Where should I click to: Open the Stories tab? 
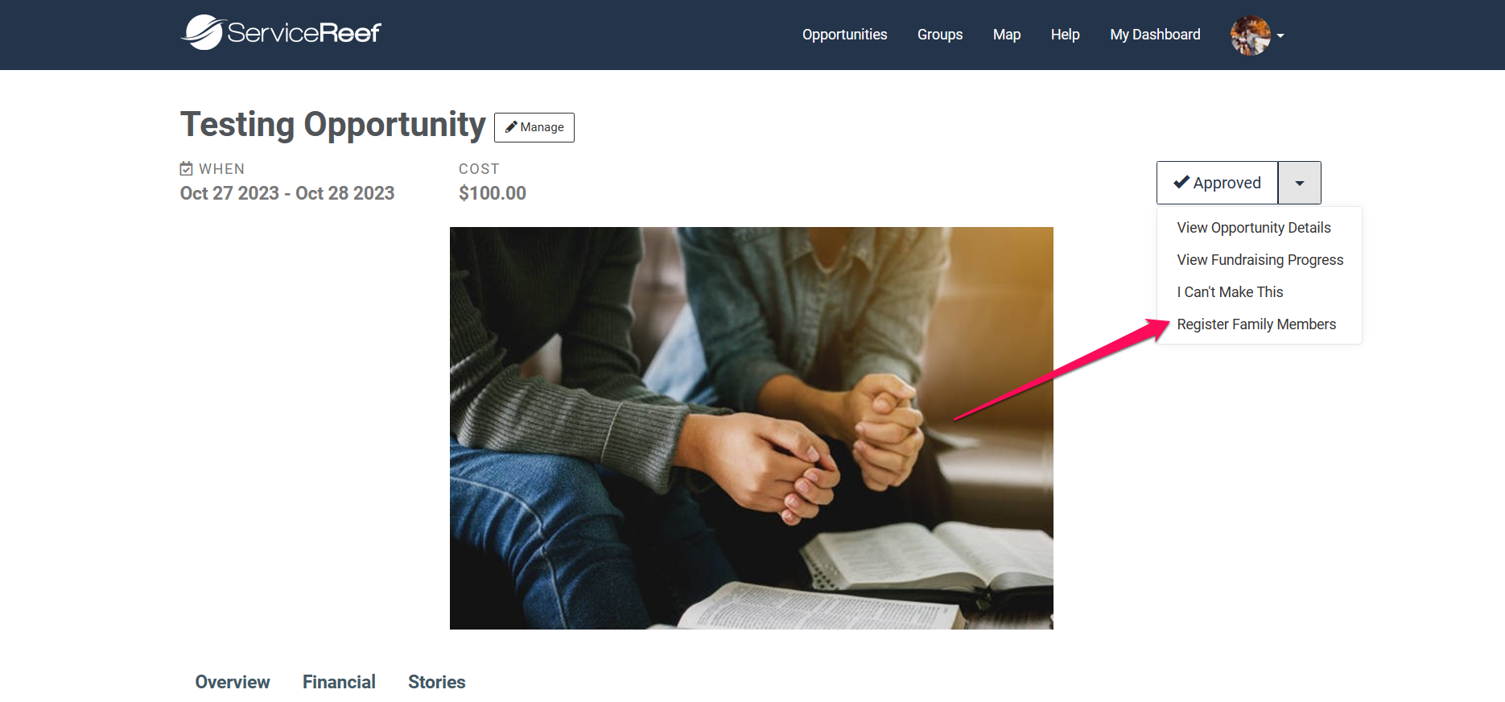(437, 682)
